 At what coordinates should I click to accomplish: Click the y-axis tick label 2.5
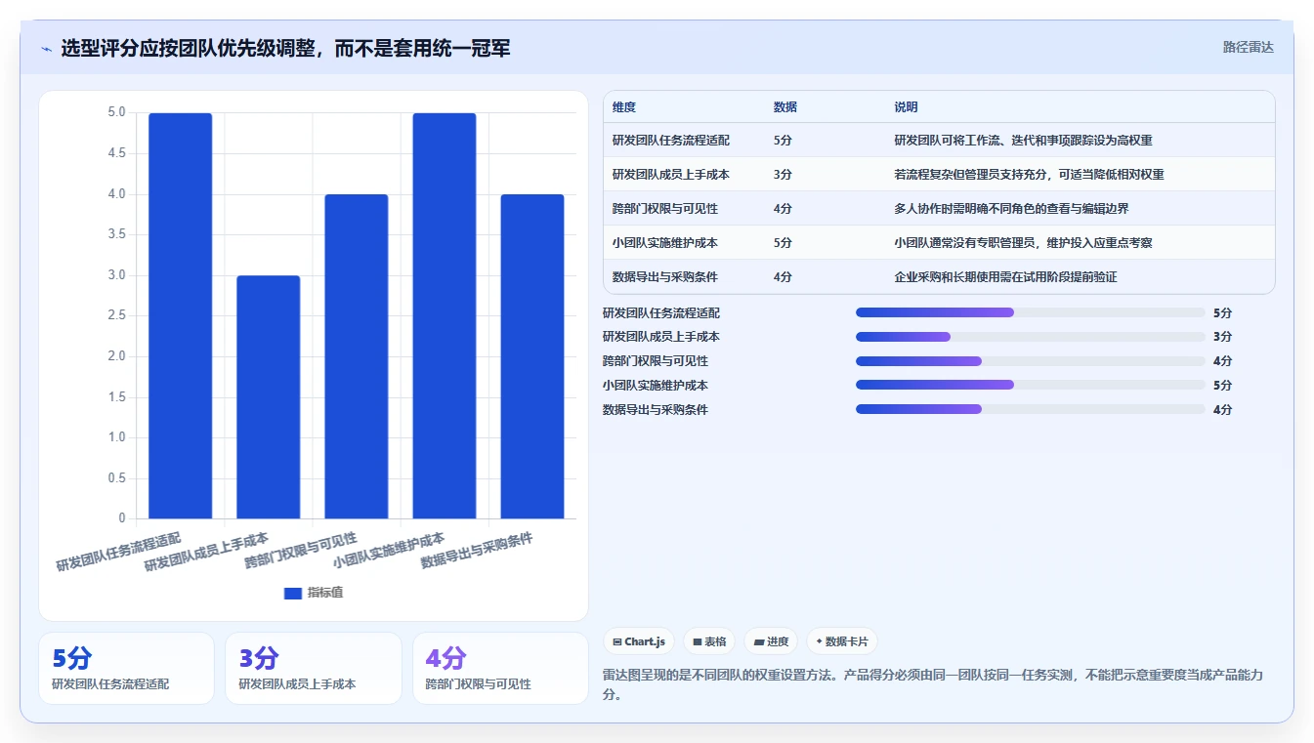coord(117,315)
